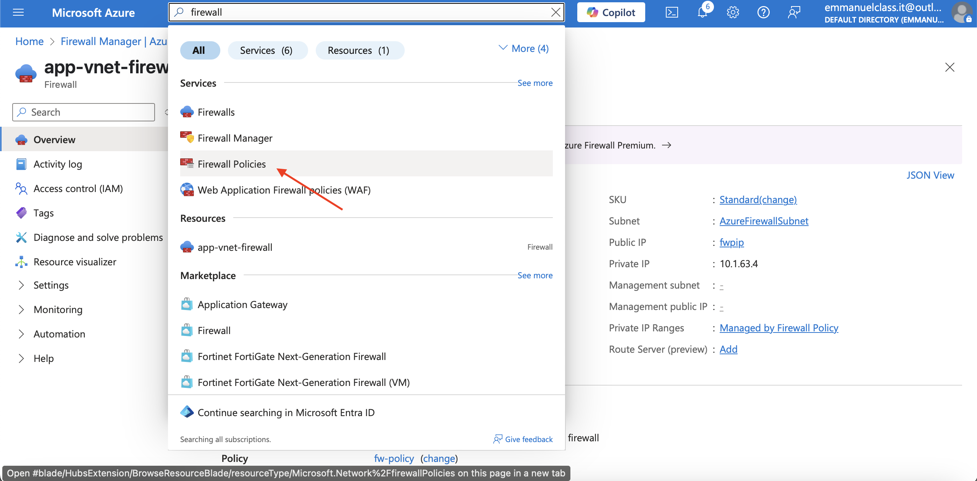Open the help question mark menu
Screen dimensions: 977x481
click(763, 13)
